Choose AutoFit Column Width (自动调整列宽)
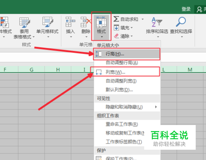Viewport: 206px width, 160px height. pyautogui.click(x=127, y=81)
